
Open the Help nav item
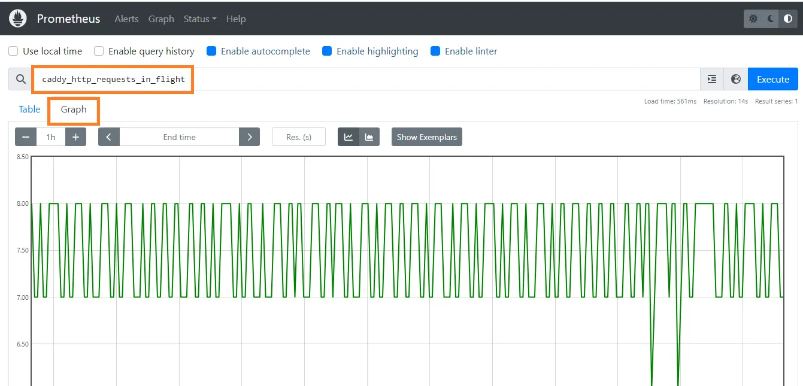coord(236,19)
